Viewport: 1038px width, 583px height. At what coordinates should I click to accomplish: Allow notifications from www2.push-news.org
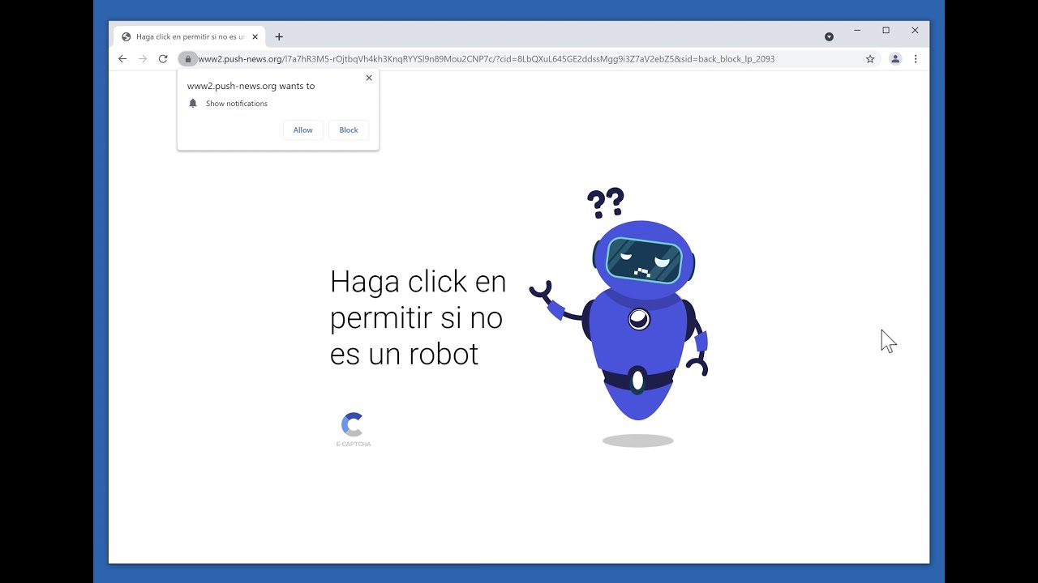coord(302,130)
